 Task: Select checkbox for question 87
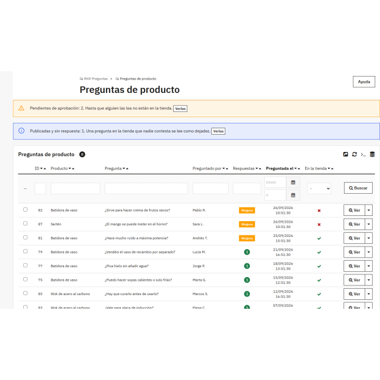pos(25,223)
